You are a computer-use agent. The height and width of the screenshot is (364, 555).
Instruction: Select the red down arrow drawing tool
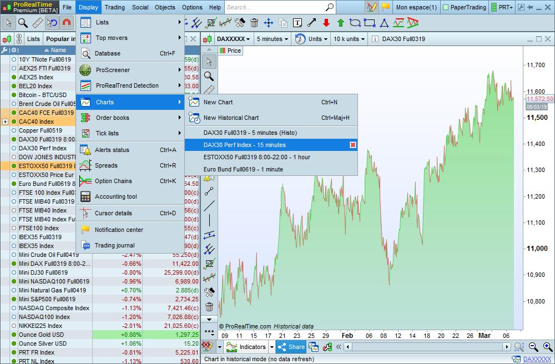pos(326,23)
